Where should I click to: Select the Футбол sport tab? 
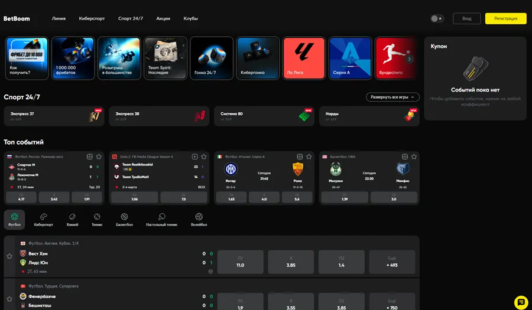pyautogui.click(x=15, y=220)
